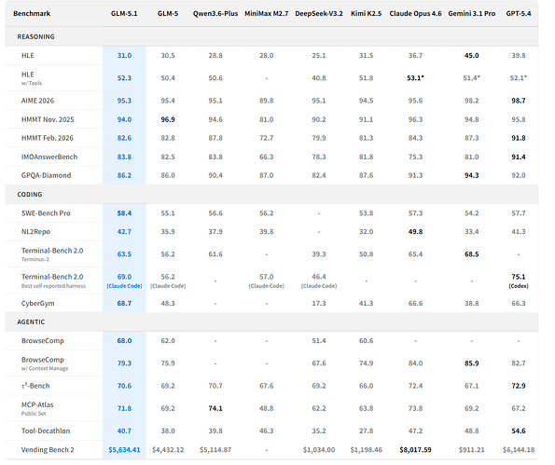Click GPT-5.4 Vending value $6,144.18
Screen dimensions: 555x465
(519, 450)
